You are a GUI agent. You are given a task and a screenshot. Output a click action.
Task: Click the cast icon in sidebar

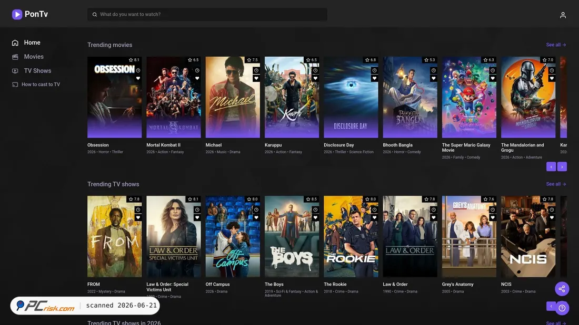[x=15, y=85]
